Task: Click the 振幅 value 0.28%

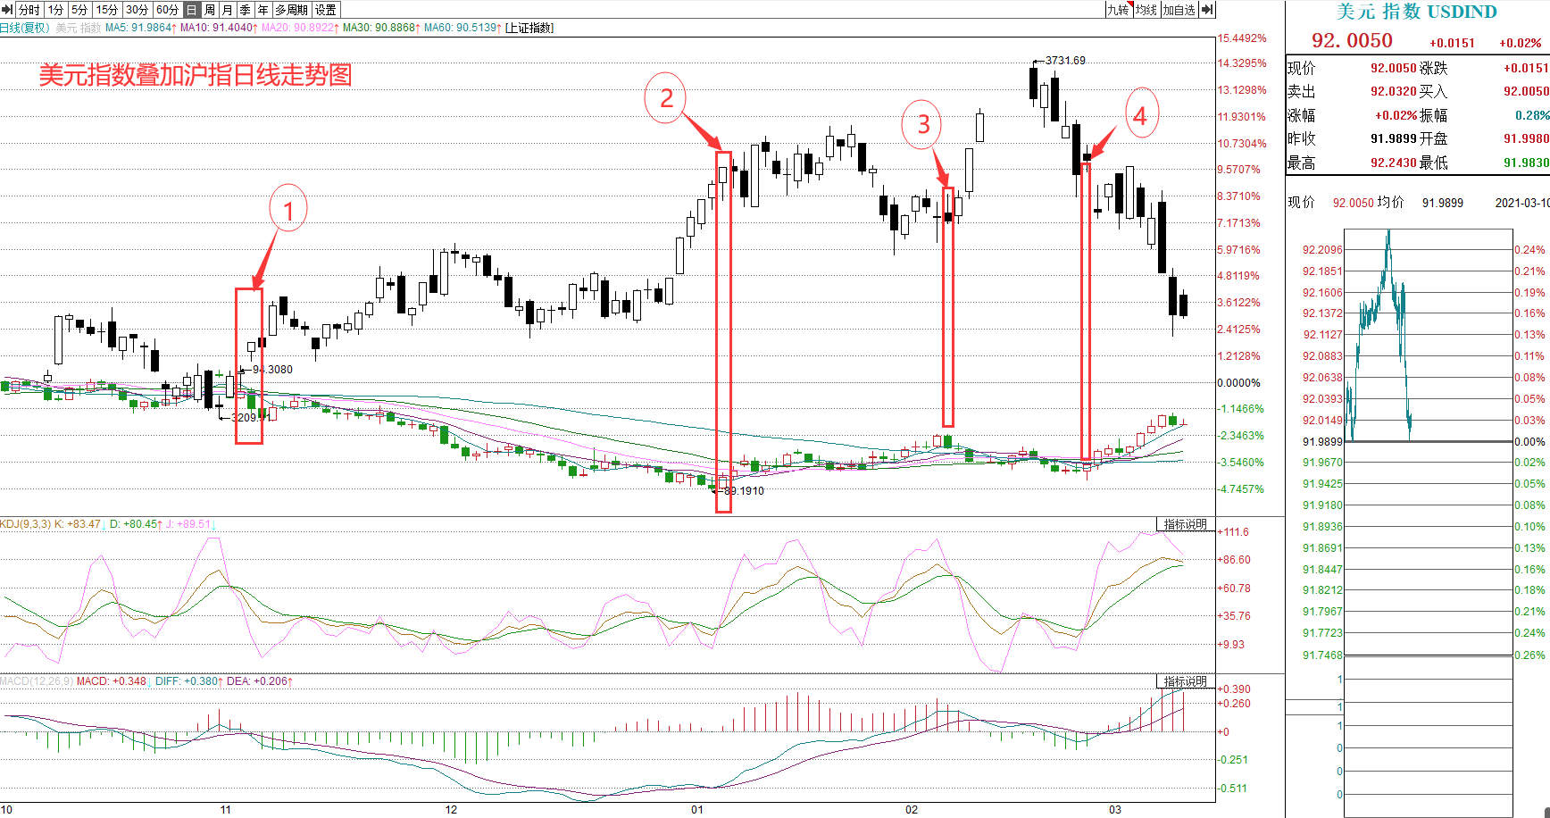Action: coord(1532,115)
